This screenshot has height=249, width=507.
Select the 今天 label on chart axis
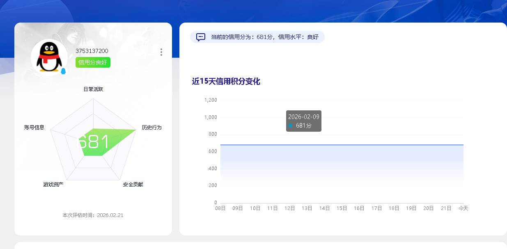(x=463, y=208)
